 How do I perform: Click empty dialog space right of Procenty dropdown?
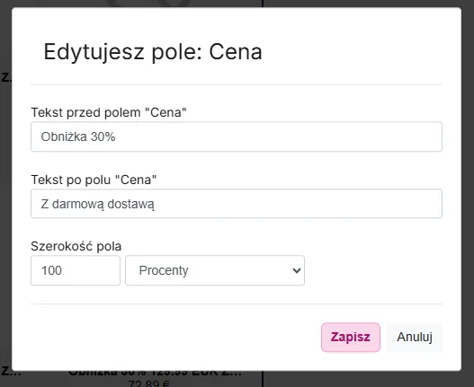(373, 270)
